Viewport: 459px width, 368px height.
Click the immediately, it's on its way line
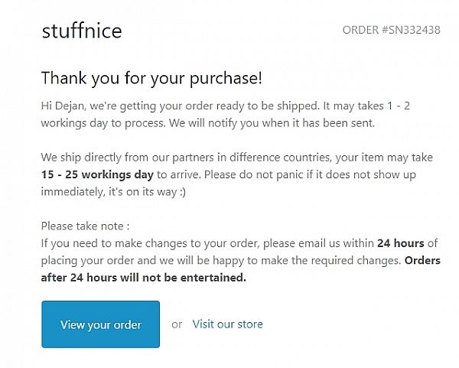[x=113, y=192]
